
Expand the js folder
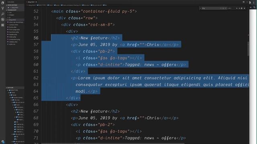tap(10, 18)
